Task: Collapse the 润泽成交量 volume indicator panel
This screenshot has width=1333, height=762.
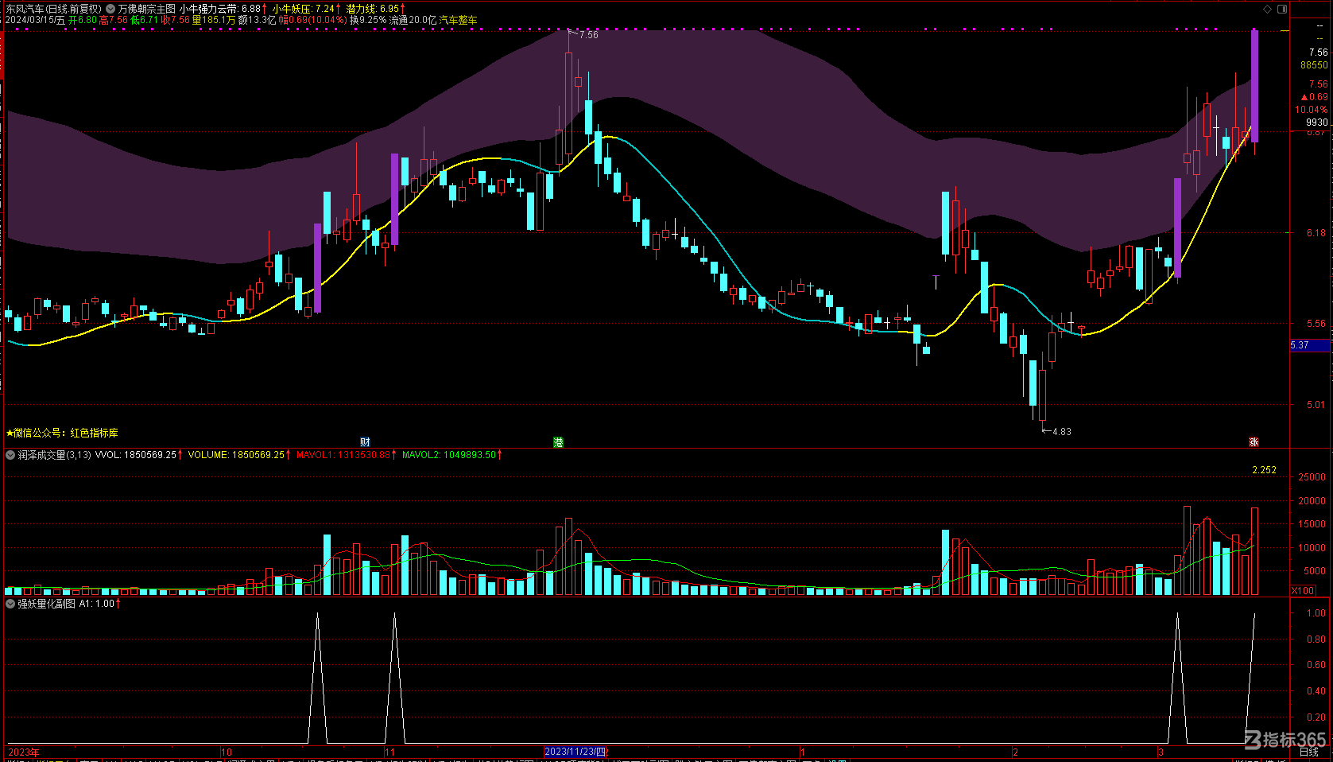Action: click(10, 455)
